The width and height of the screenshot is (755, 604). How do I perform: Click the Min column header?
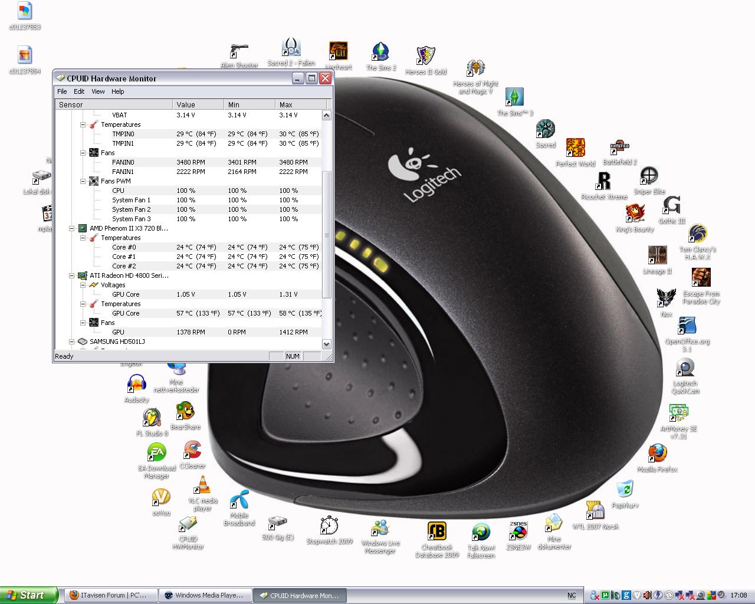click(x=250, y=104)
